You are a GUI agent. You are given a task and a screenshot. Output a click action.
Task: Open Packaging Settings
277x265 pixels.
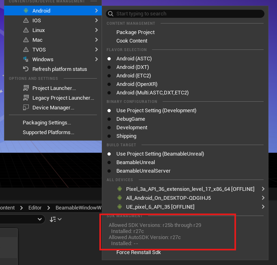(47, 123)
